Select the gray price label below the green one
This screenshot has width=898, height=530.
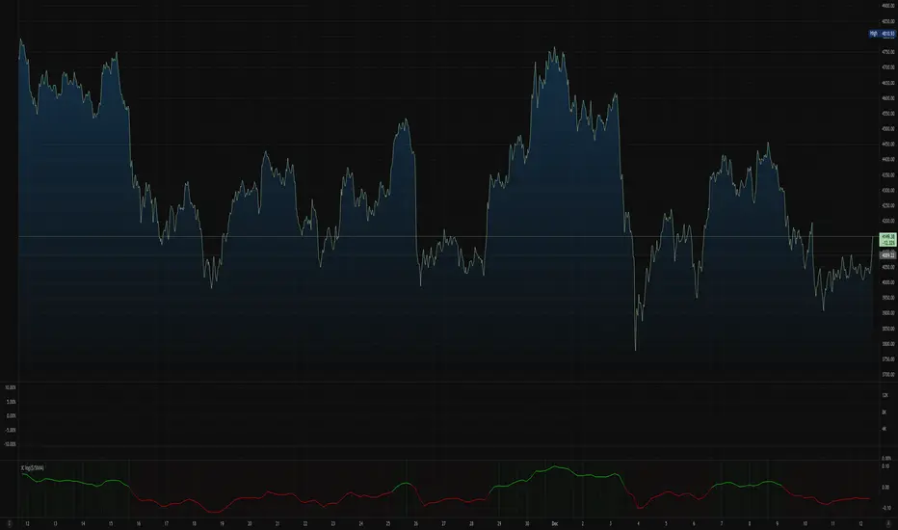(x=887, y=255)
